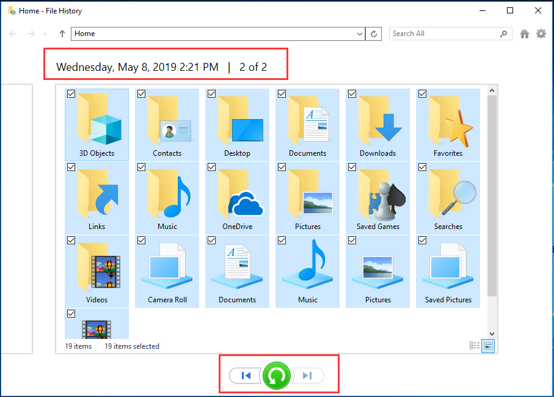Deselect the Downloads folder checkbox
Viewport: 554px width, 397px height.
click(352, 93)
